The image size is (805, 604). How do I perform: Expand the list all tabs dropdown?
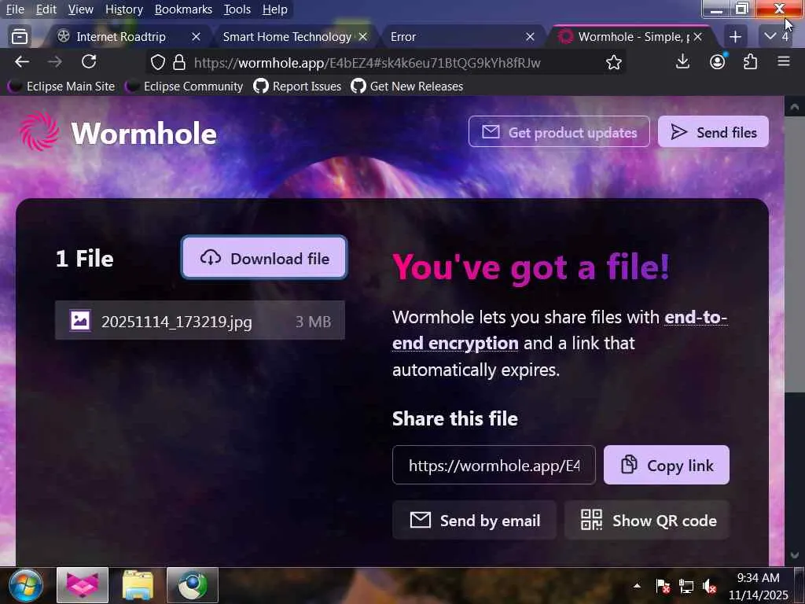[775, 36]
